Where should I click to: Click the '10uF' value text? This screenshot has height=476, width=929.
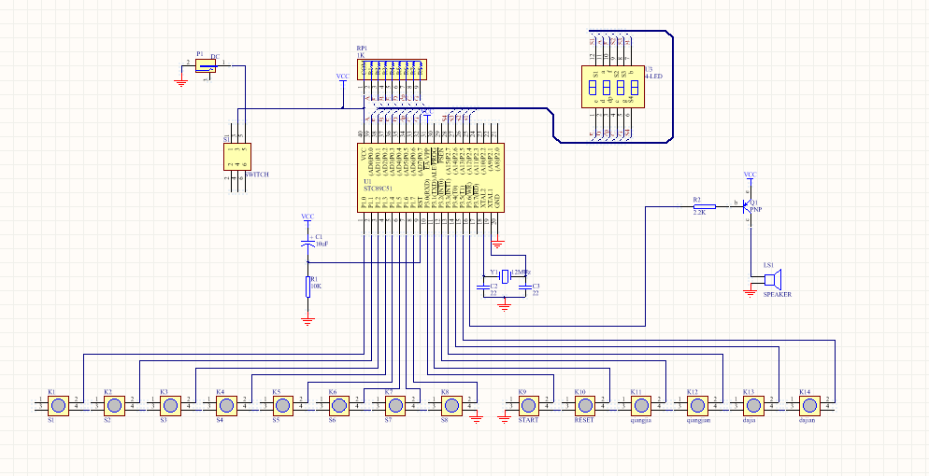click(322, 244)
